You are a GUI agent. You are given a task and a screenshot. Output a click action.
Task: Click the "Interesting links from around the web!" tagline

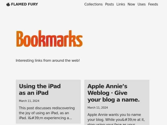[x=48, y=60]
